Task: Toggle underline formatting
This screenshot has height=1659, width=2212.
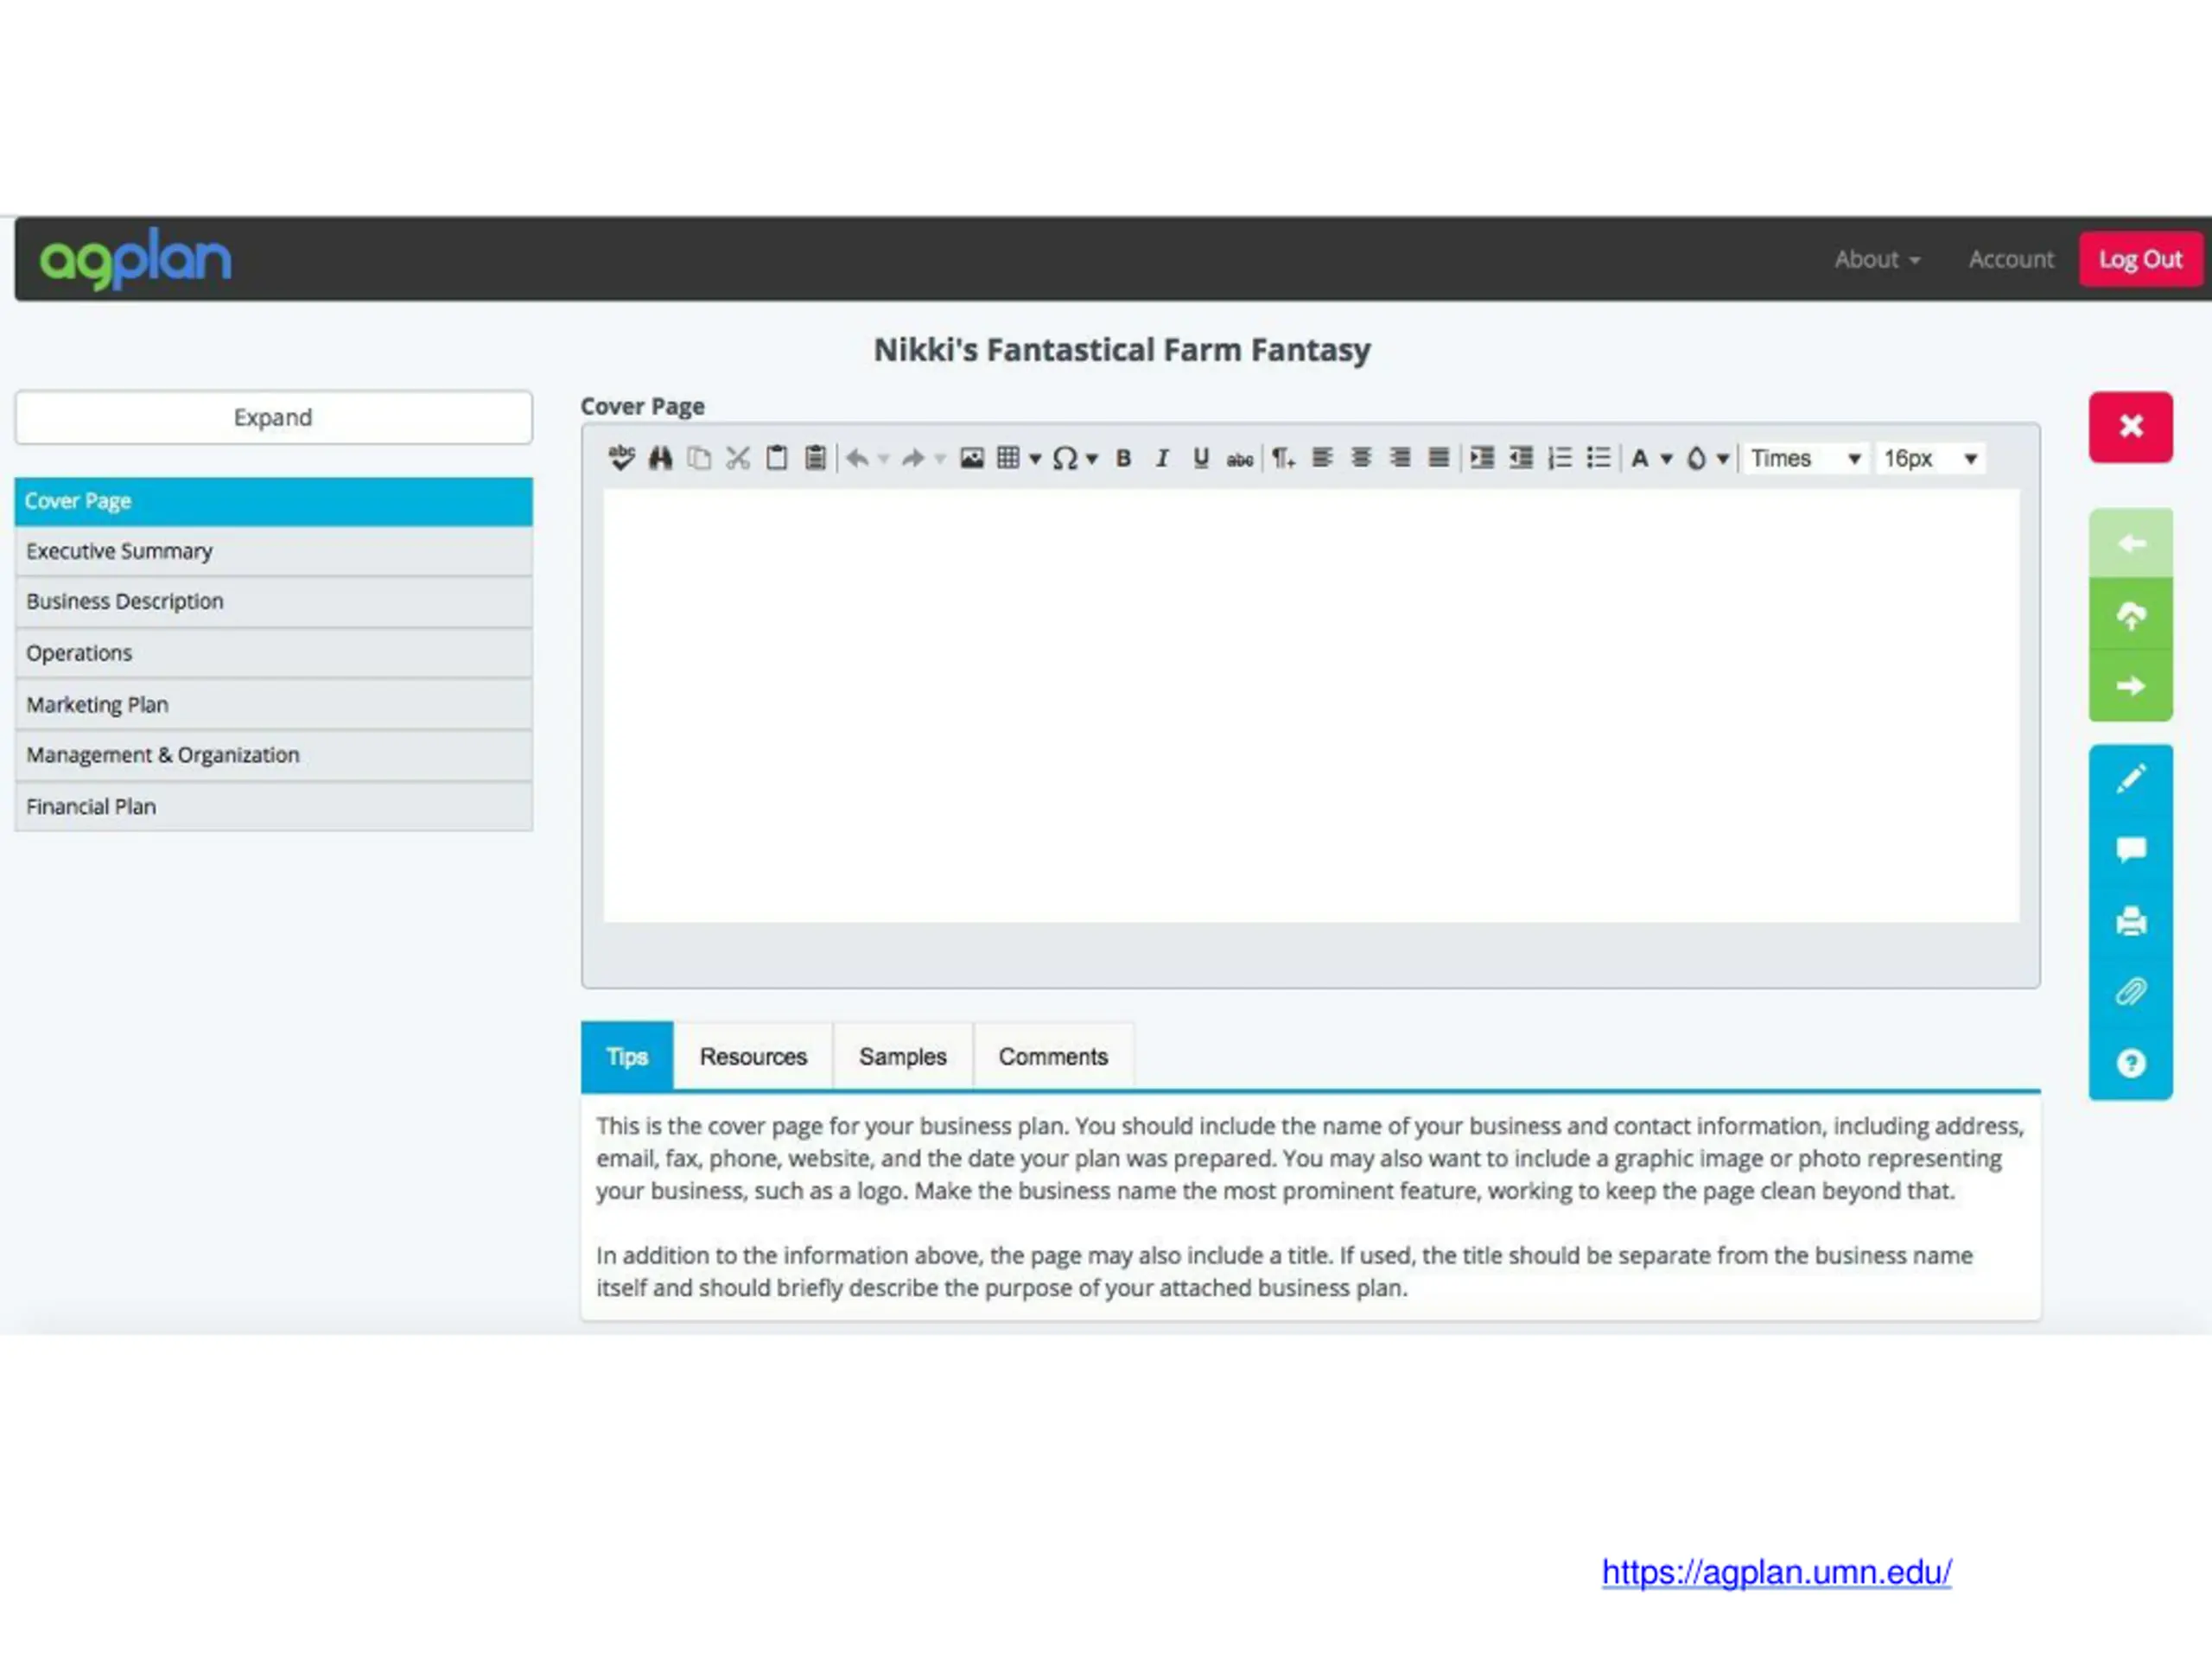Action: click(x=1201, y=458)
